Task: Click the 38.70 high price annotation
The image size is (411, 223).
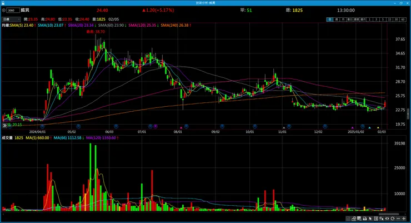Action: click(x=96, y=32)
